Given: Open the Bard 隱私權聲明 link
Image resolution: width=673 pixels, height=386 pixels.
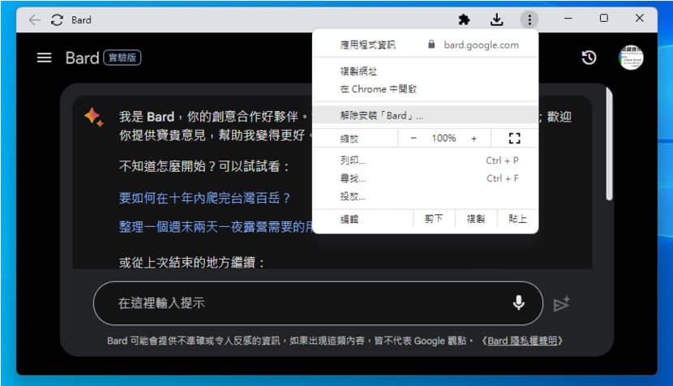Looking at the screenshot, I should pos(522,341).
